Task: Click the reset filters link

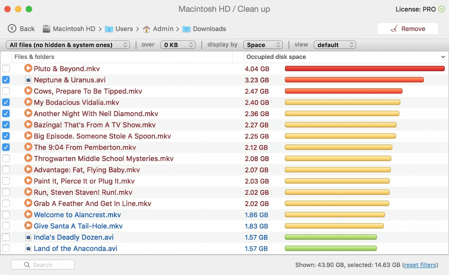Action: [x=420, y=265]
